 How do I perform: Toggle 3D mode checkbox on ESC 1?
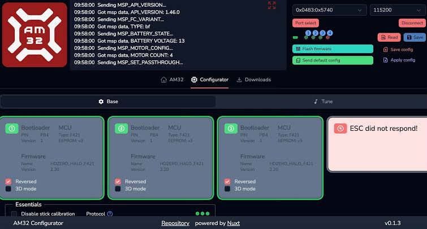[x=8, y=189]
